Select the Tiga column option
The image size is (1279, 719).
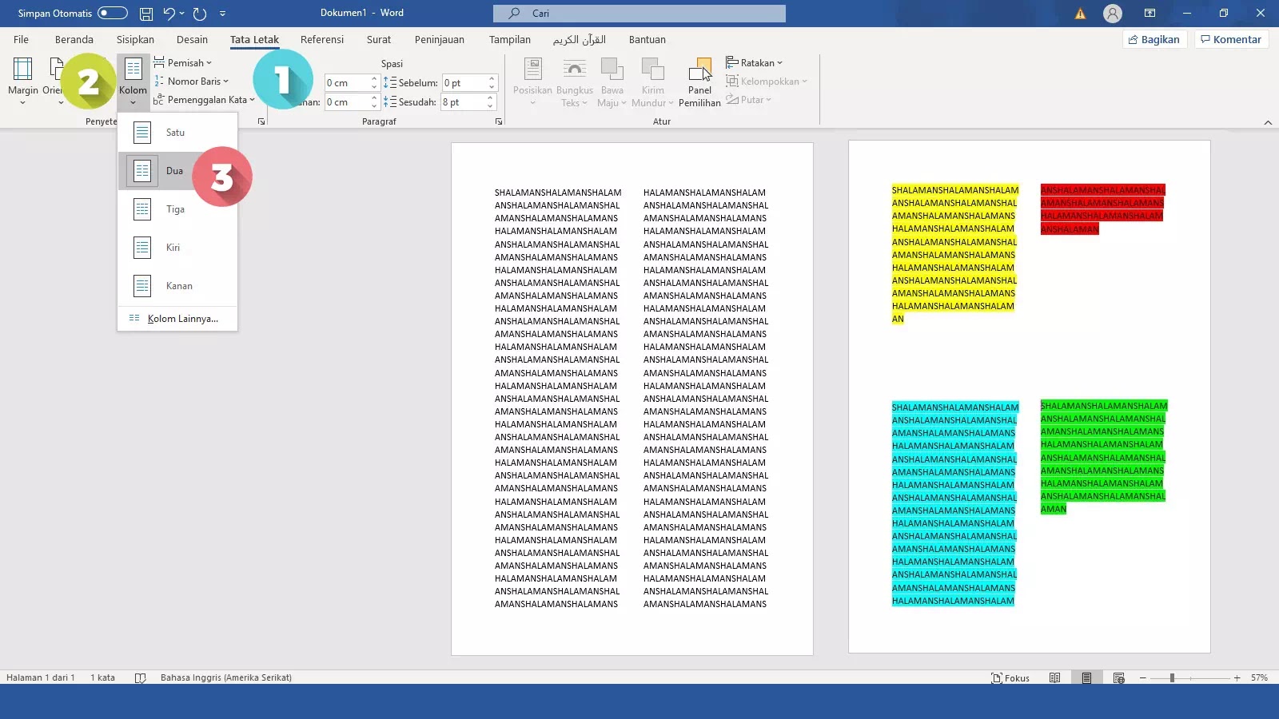pyautogui.click(x=177, y=209)
